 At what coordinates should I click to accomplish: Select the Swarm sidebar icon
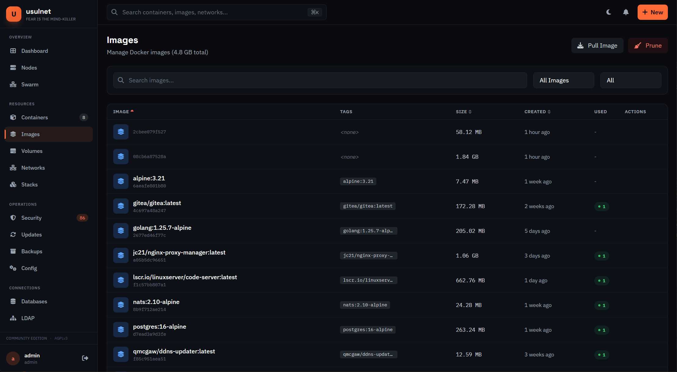(13, 84)
